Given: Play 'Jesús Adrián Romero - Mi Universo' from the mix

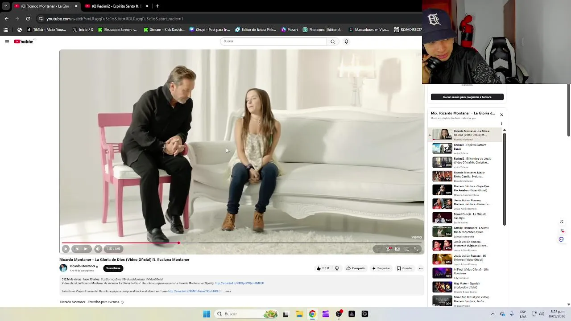Looking at the screenshot, I should click(466, 259).
